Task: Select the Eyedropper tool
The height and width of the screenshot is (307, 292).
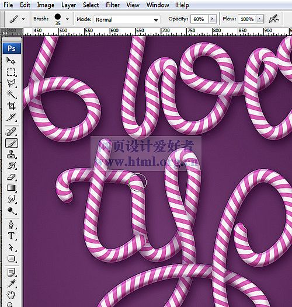Action: coord(11,284)
